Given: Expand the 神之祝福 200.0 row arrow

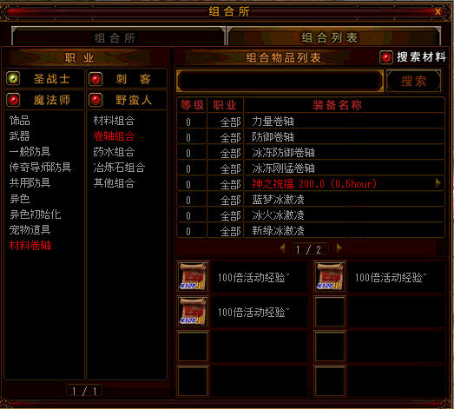Looking at the screenshot, I should (438, 183).
